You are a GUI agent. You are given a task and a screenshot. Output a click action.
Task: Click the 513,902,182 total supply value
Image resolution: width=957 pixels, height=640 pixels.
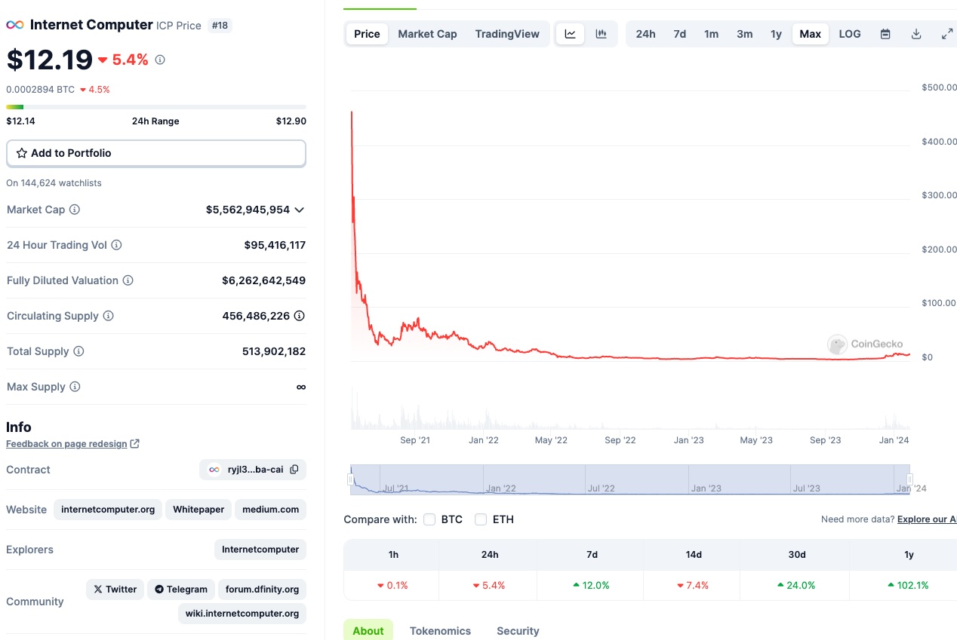click(x=274, y=351)
